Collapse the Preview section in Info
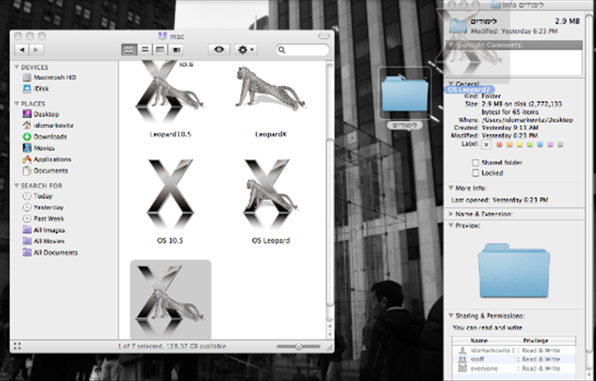Image resolution: width=596 pixels, height=381 pixels. pos(450,225)
